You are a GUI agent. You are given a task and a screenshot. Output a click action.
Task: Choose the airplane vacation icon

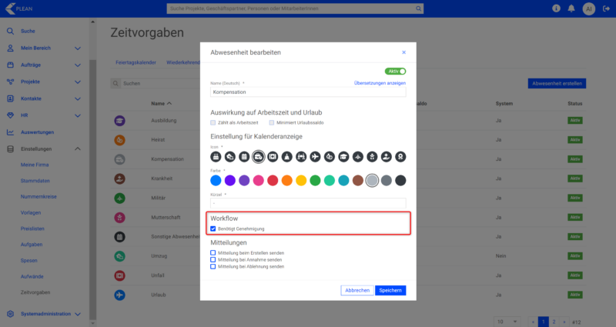(x=315, y=157)
